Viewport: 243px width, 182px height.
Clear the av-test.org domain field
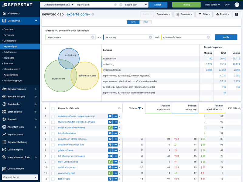150,37
